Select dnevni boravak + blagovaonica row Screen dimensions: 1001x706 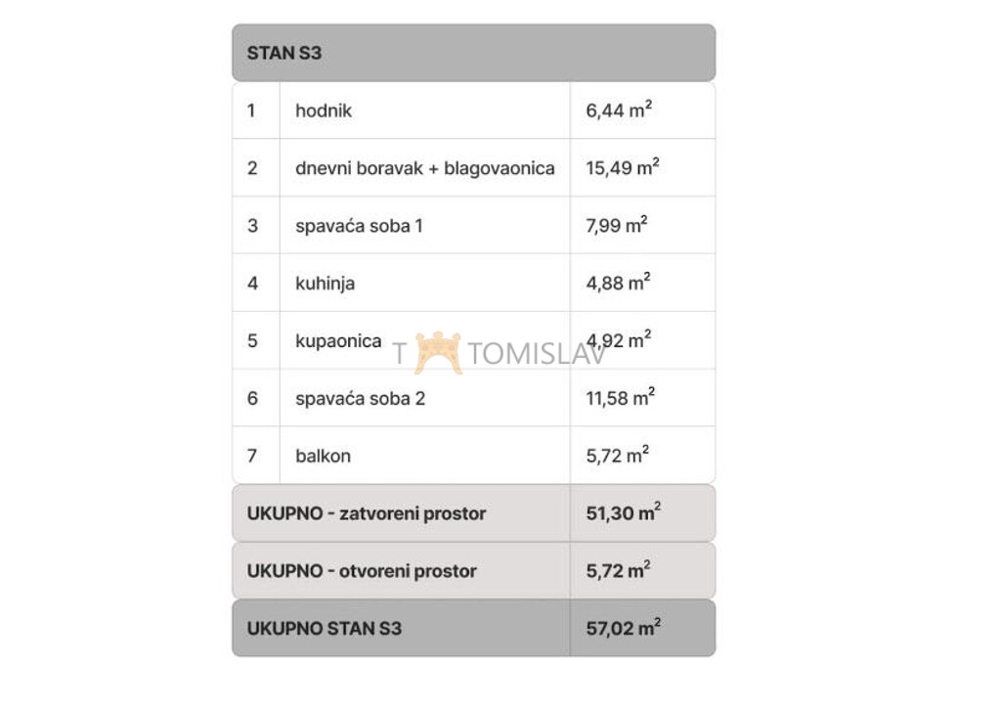(474, 168)
